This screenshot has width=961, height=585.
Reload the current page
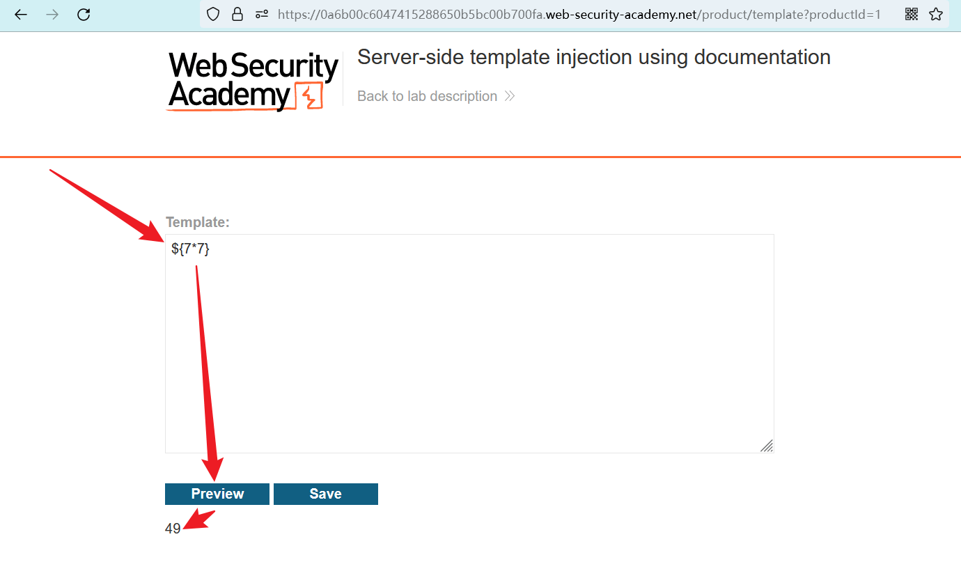coord(84,14)
